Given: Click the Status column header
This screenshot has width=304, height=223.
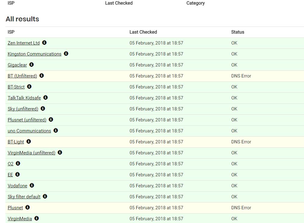Looking at the screenshot, I should pos(238,32).
